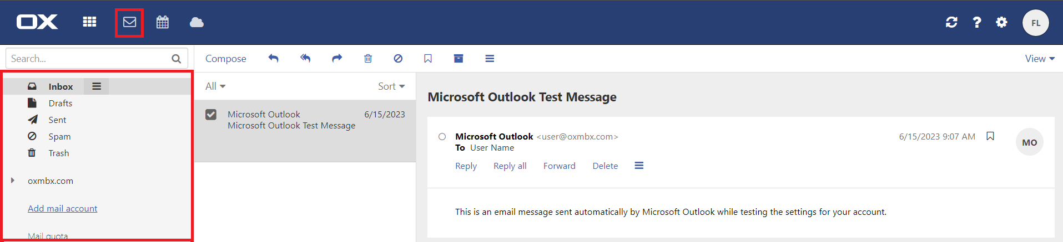Toggle the read/unread circle beside sender
1063x242 pixels.
(442, 137)
